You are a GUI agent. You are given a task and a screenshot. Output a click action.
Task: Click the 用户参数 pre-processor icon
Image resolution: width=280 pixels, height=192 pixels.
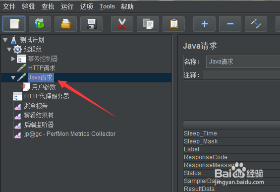(26, 87)
